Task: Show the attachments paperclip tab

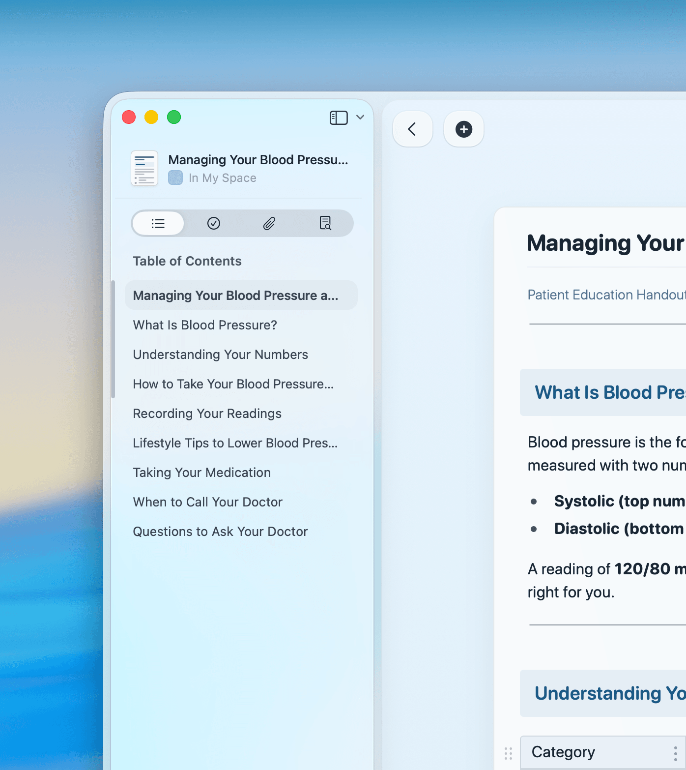Action: point(269,224)
